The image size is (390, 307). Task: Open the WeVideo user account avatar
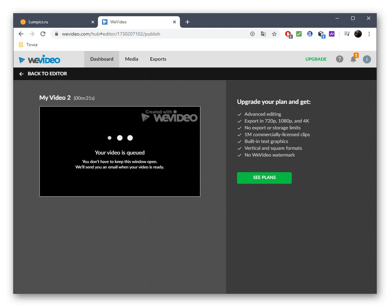tap(367, 59)
